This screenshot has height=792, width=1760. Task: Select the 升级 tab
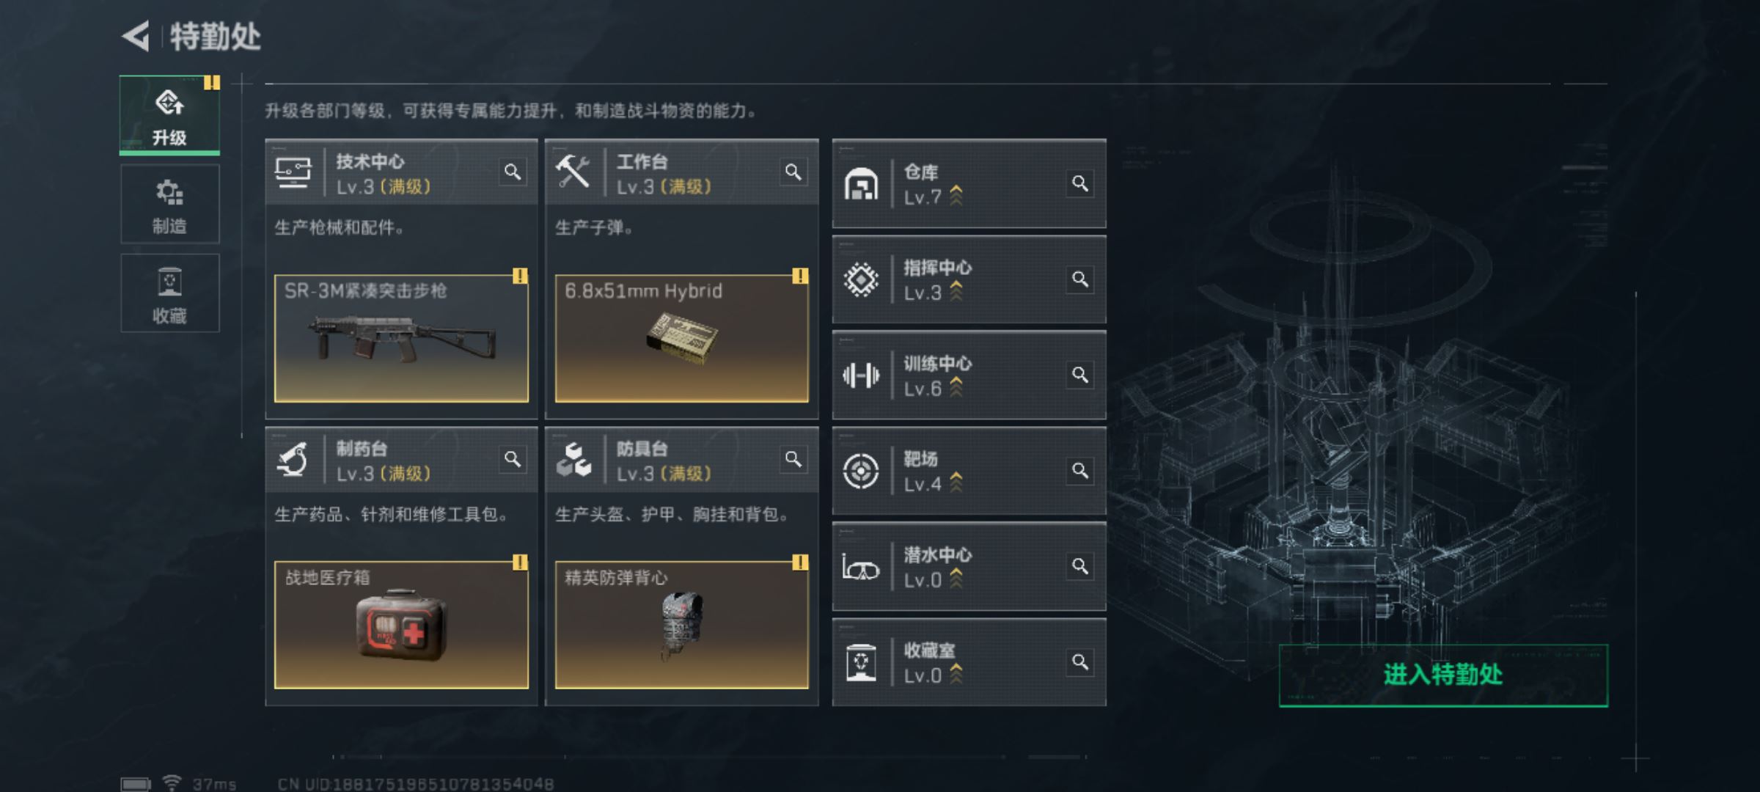[169, 115]
